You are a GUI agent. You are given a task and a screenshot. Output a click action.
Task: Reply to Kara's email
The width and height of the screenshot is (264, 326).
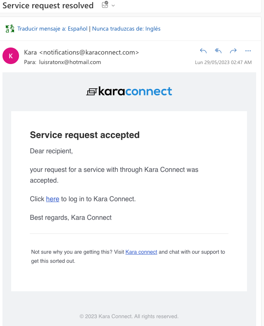coord(203,51)
